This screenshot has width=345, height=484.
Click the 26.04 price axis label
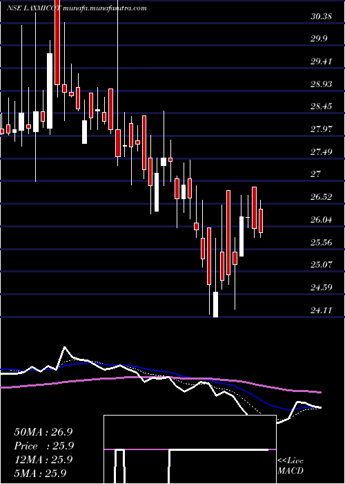coord(322,219)
